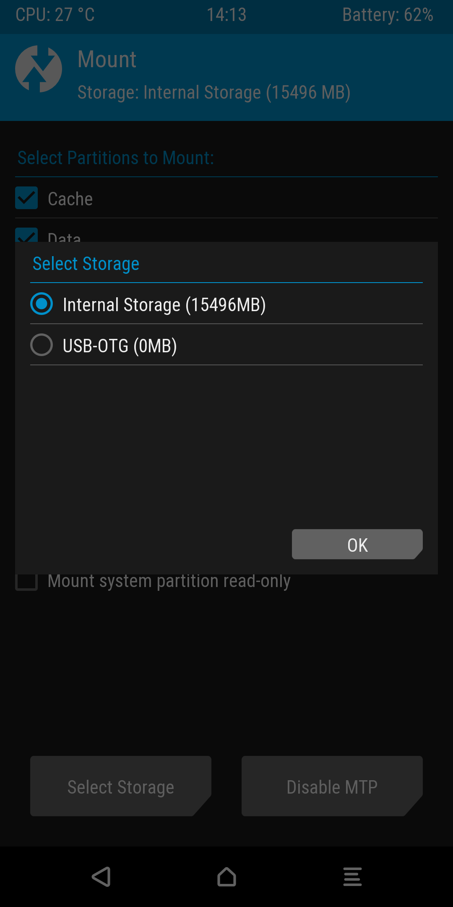
Task: Toggle the Data partition checkbox
Action: [26, 235]
